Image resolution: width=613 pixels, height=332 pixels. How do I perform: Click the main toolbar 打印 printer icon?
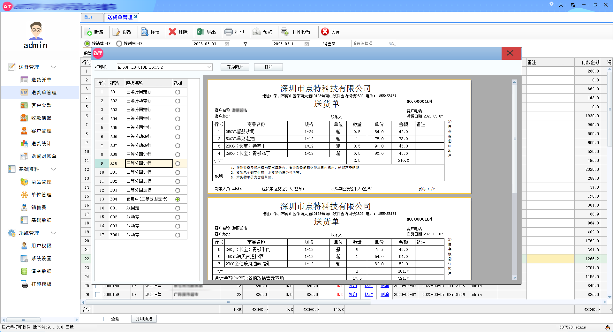(x=229, y=32)
